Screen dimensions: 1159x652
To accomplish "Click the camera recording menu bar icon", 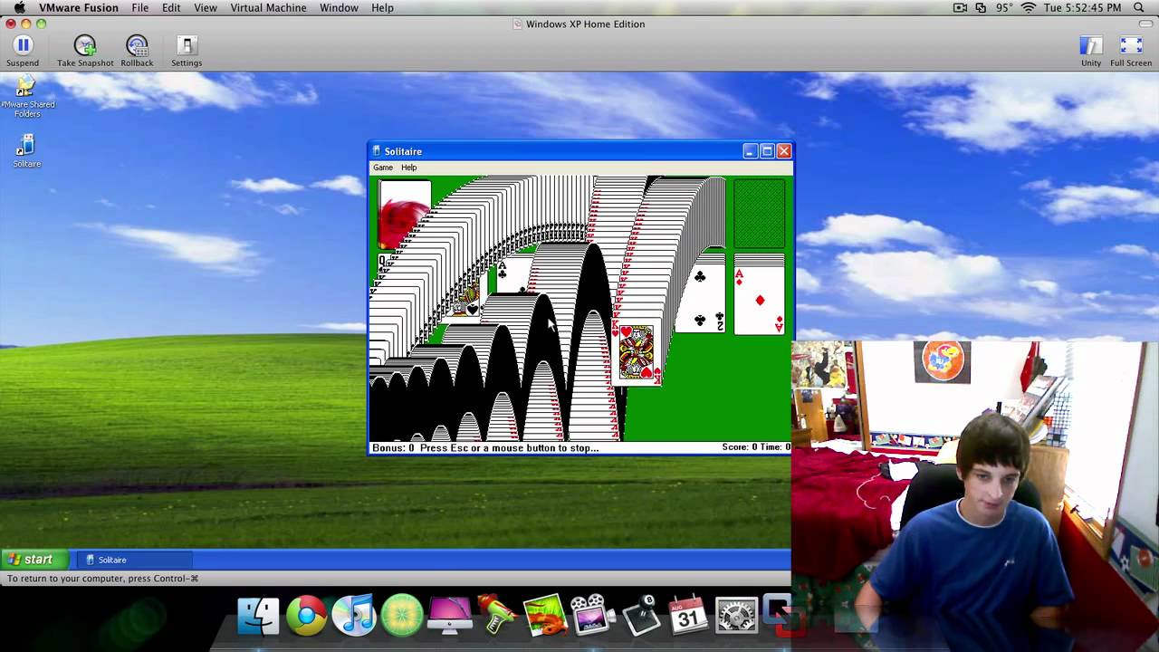I will (x=960, y=8).
